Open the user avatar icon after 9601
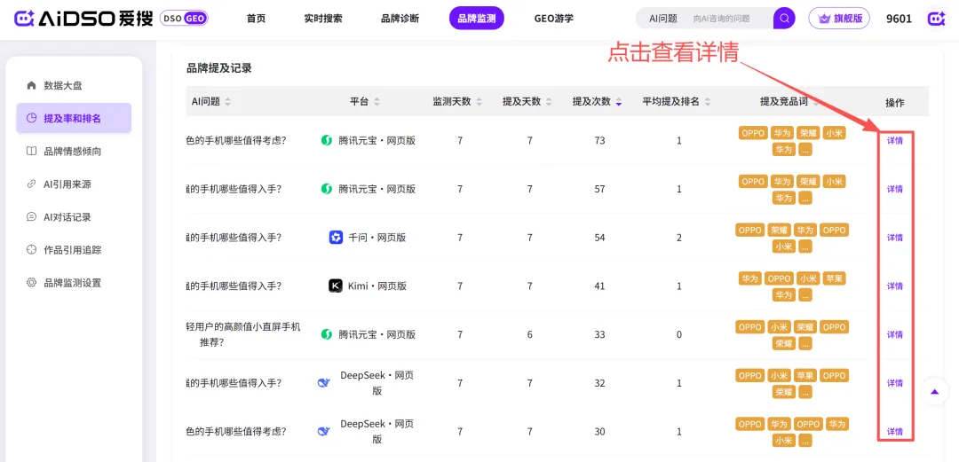Image resolution: width=959 pixels, height=462 pixels. click(936, 19)
